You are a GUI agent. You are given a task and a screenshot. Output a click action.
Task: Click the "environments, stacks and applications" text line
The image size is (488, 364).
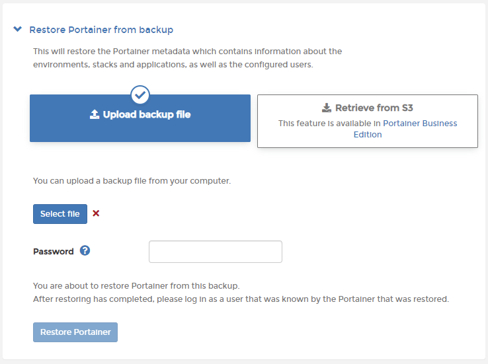point(173,65)
